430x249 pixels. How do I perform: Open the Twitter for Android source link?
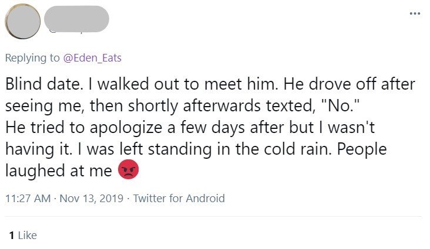(179, 198)
